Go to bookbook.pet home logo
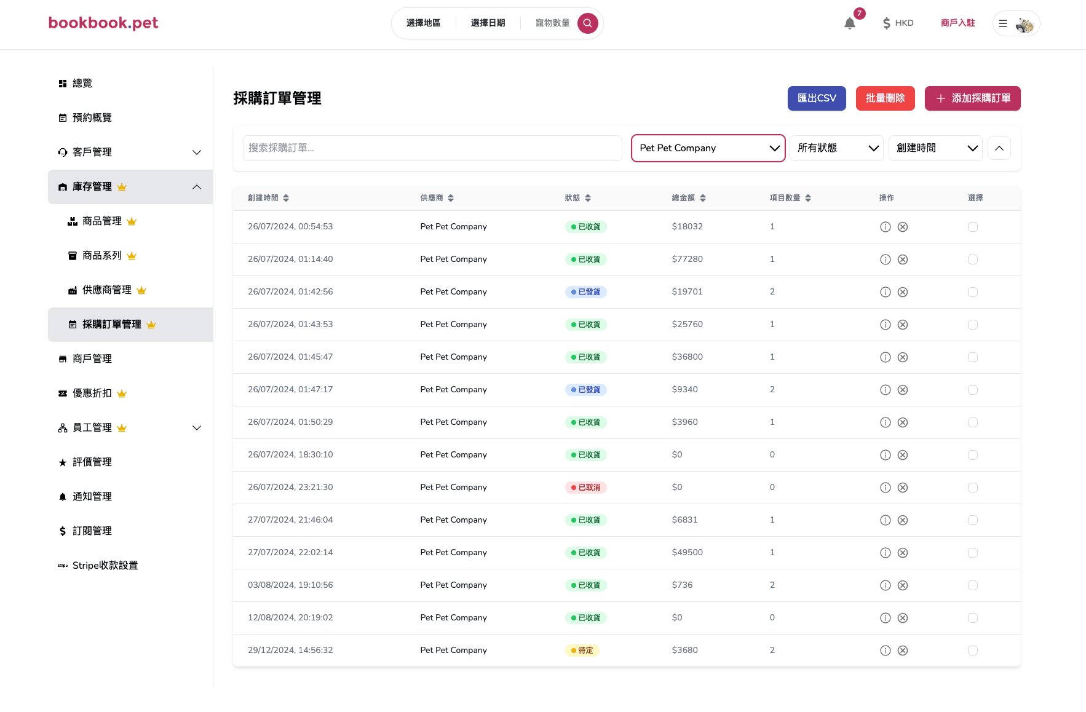The image size is (1086, 712). pos(103,23)
